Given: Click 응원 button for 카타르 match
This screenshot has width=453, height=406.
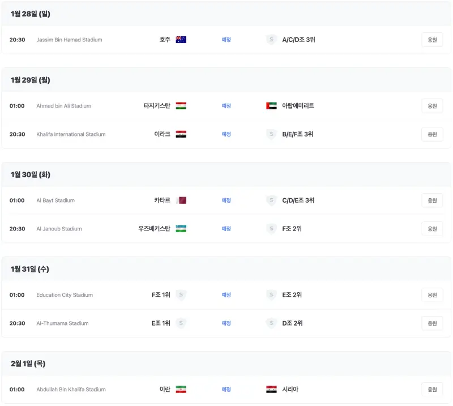Looking at the screenshot, I should (432, 200).
